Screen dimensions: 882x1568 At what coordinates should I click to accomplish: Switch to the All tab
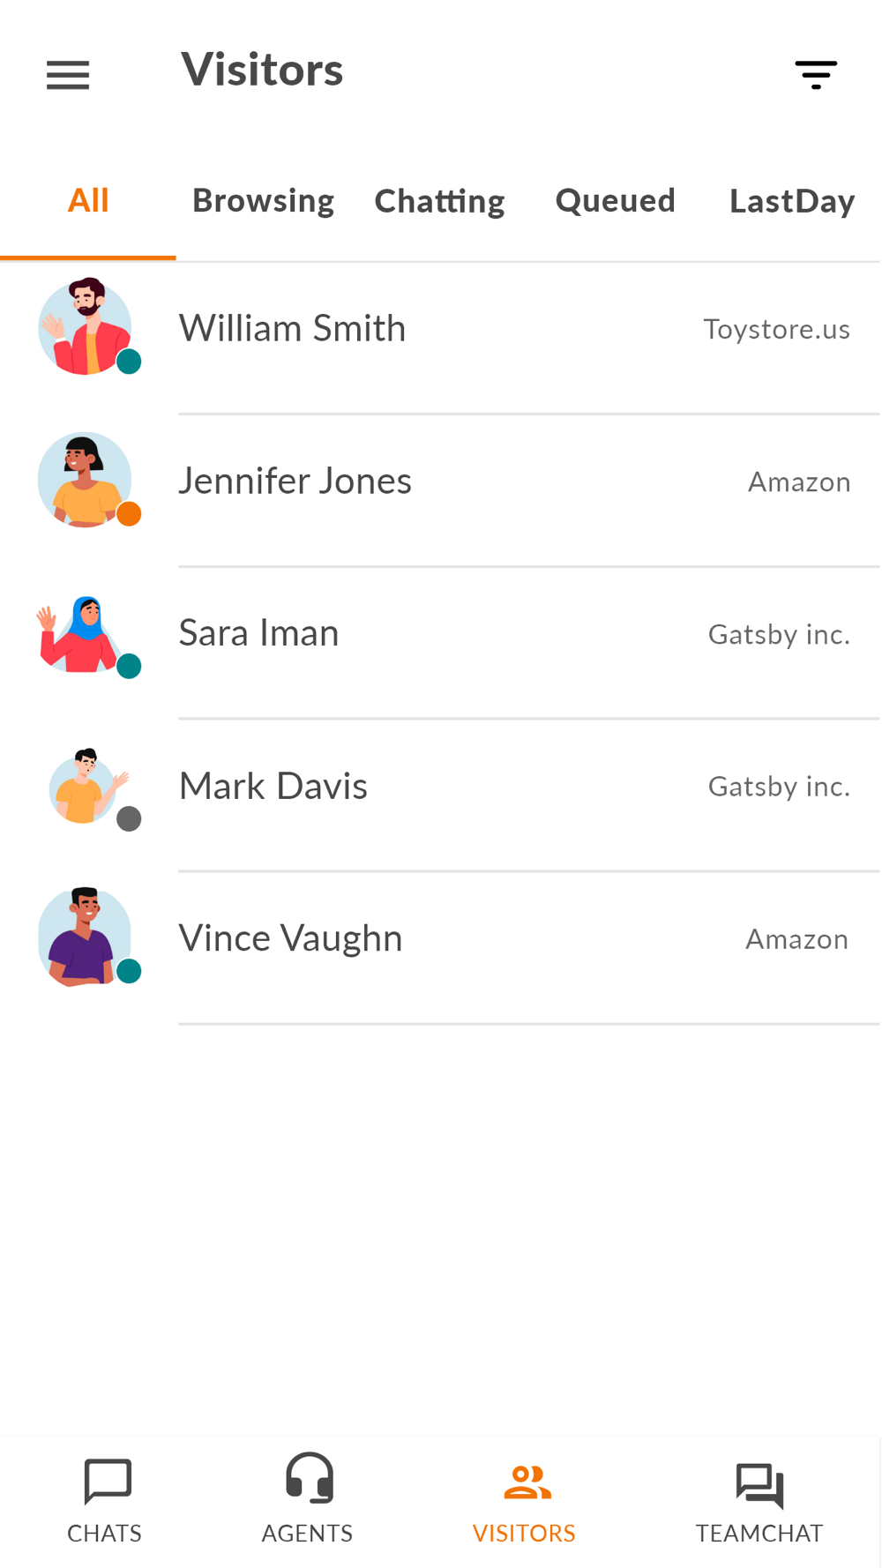(88, 201)
